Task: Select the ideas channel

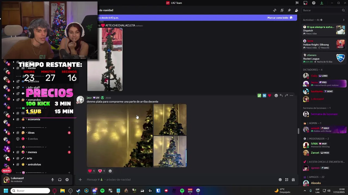Action: [43, 133]
